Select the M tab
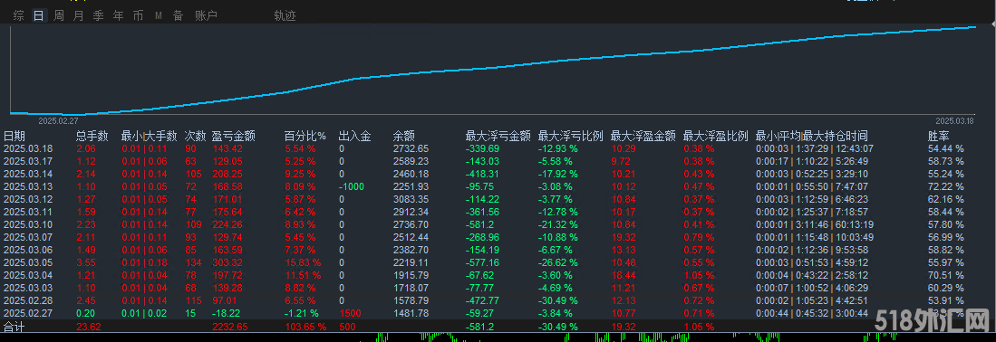Image resolution: width=996 pixels, height=342 pixels. (159, 16)
